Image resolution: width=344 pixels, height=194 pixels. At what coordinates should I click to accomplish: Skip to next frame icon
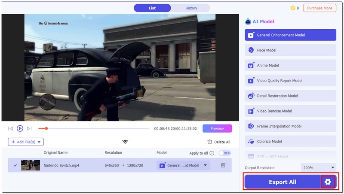tap(29, 128)
